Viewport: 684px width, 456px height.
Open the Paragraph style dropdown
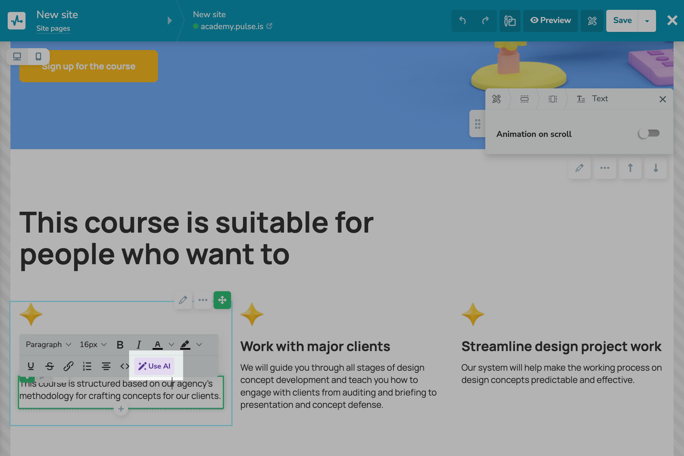pos(48,345)
